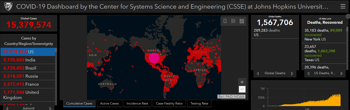Image resolution: width=350 pixels, height=110 pixels.
Task: Go to next Admin0 list page
Action: (x=51, y=108)
